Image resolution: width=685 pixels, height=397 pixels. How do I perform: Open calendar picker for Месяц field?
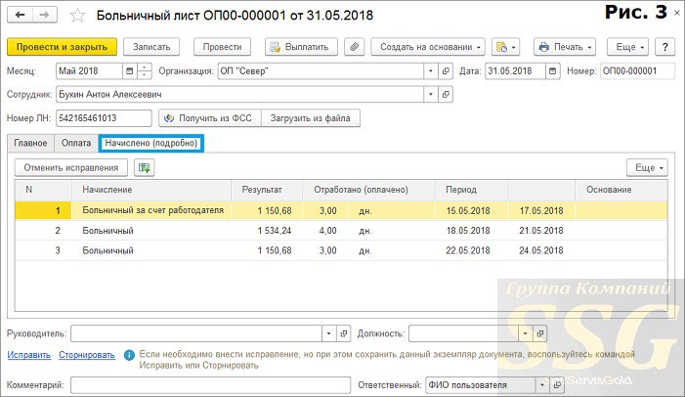coord(130,71)
